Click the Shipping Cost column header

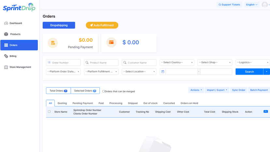pyautogui.click(x=163, y=112)
